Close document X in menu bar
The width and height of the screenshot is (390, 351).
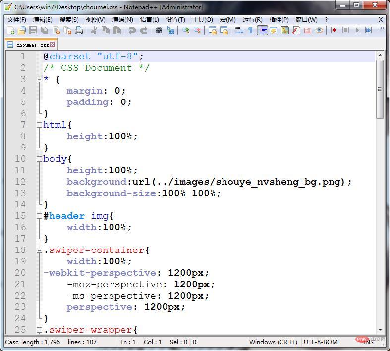tap(381, 20)
